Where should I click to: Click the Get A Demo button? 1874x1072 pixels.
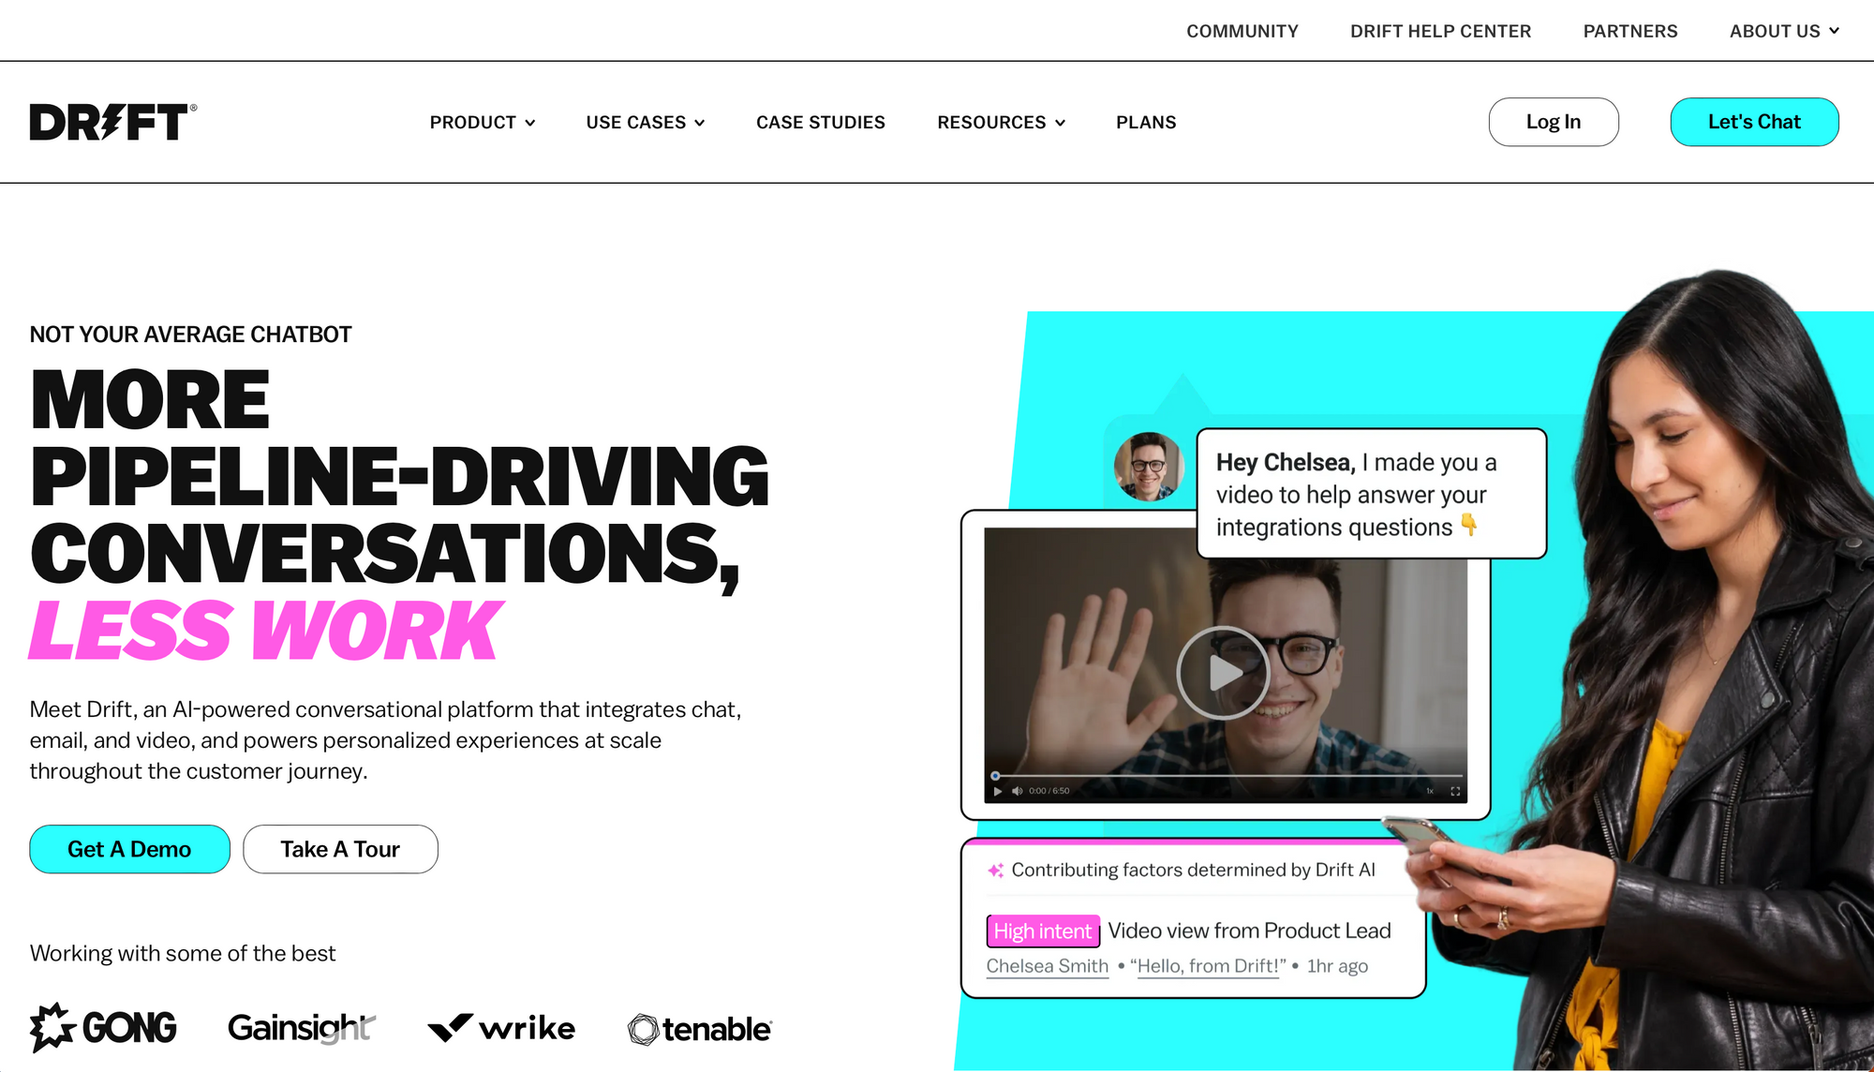tap(127, 848)
